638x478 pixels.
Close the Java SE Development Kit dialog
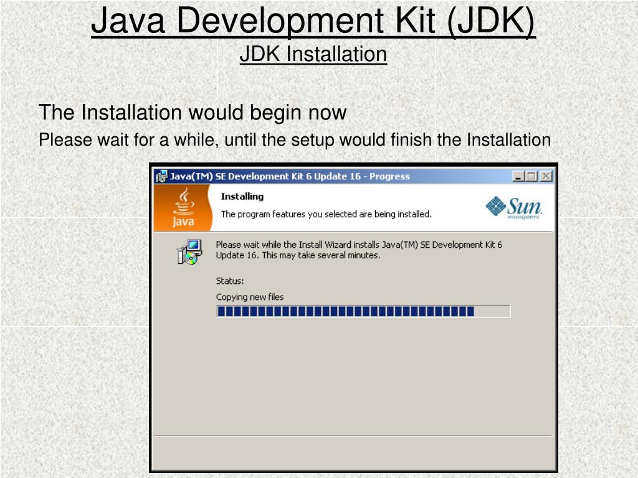pos(546,176)
